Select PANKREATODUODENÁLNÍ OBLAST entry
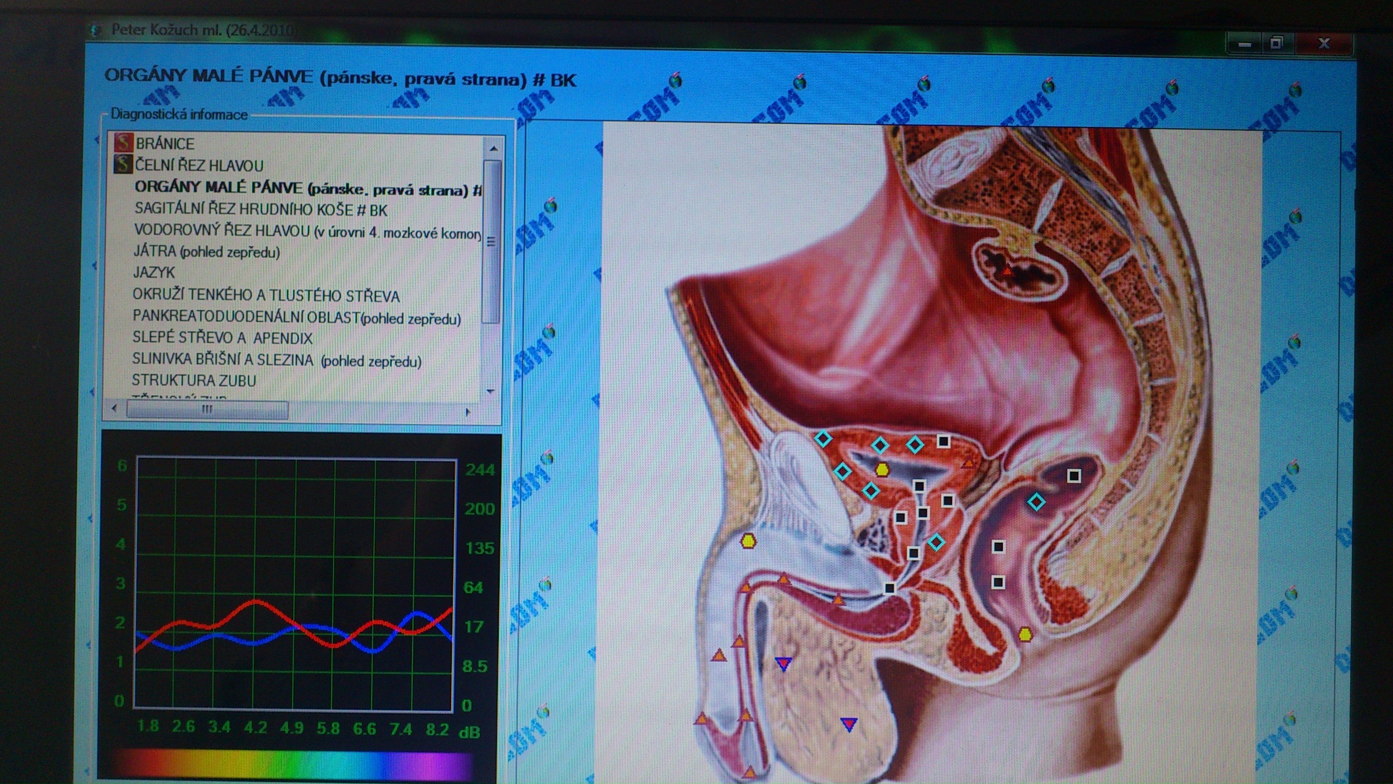Screen dimensions: 1393x784 point(297,317)
